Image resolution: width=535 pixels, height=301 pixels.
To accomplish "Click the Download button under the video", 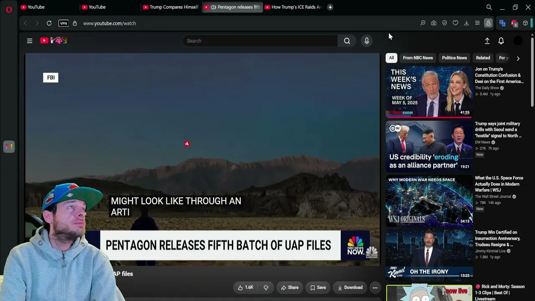I will pyautogui.click(x=350, y=288).
